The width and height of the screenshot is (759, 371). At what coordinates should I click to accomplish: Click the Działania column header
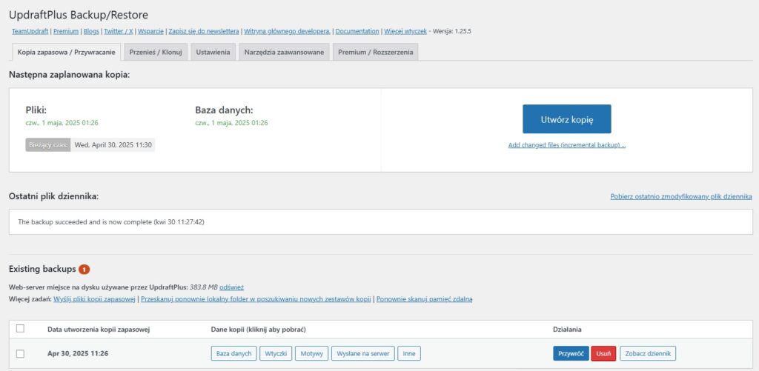click(567, 330)
